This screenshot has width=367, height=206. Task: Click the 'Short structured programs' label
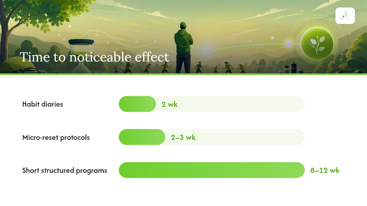(x=65, y=171)
